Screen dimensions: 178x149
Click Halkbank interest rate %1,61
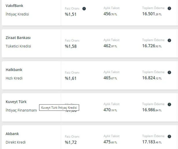tap(71, 78)
